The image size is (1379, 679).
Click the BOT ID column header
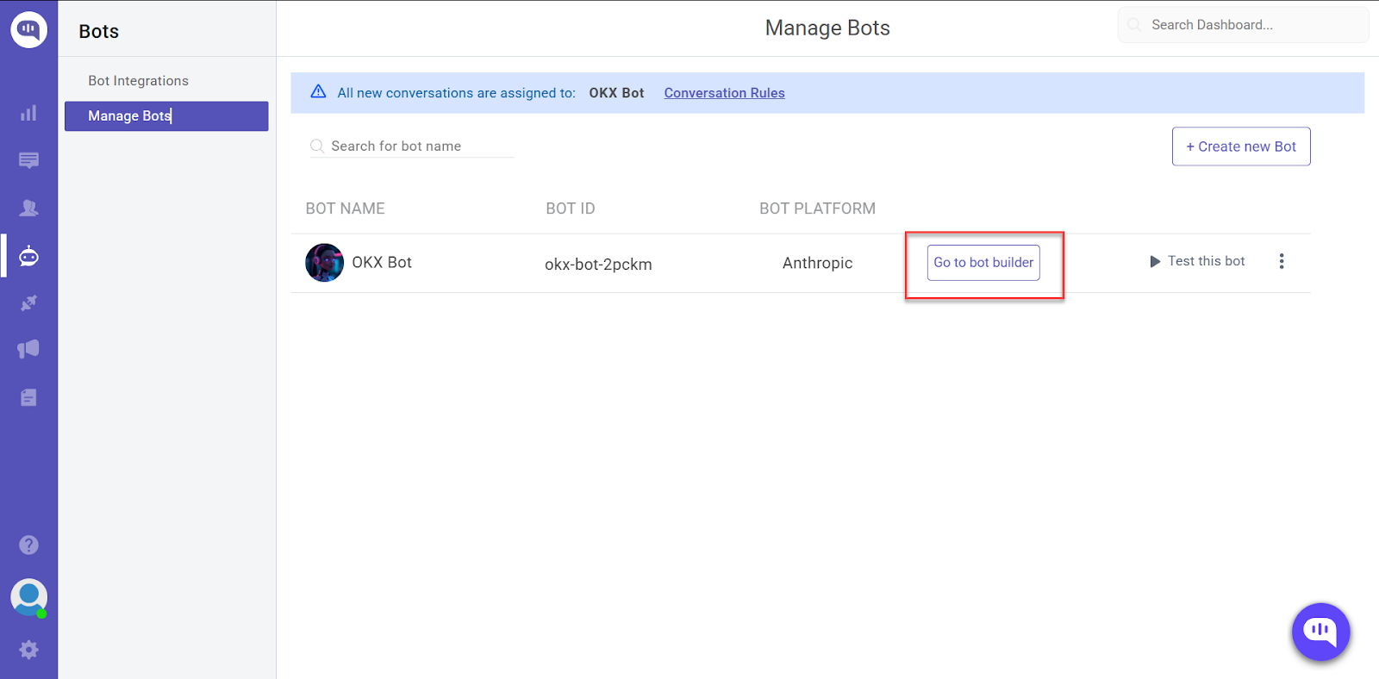coord(571,209)
